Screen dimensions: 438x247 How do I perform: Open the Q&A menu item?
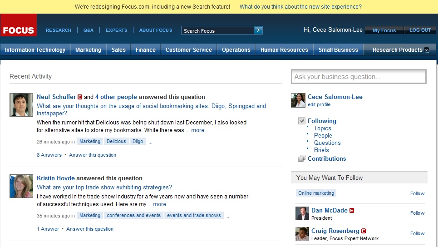[x=88, y=30]
